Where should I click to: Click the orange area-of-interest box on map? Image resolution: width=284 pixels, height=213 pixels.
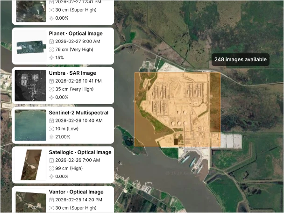[x=177, y=109]
